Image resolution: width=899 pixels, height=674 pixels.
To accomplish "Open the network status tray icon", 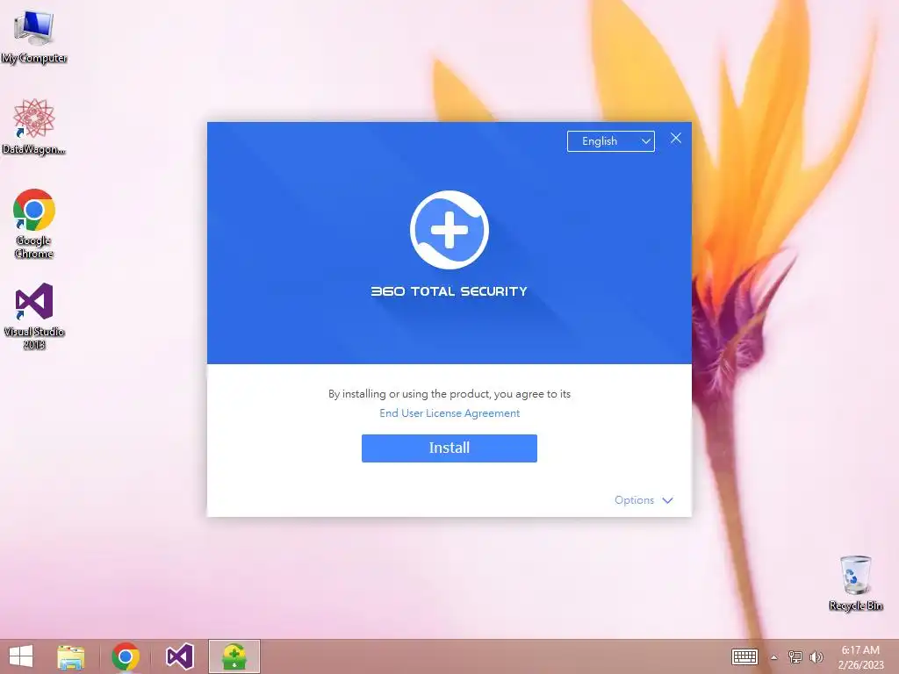I will (795, 656).
